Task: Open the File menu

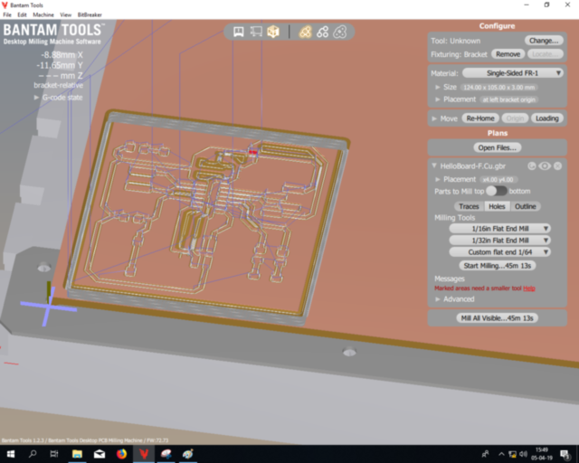Action: [7, 14]
